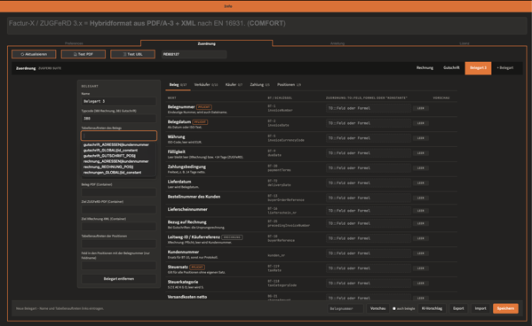The width and height of the screenshot is (532, 326).
Task: Select the Gutschrift document type
Action: (451, 68)
